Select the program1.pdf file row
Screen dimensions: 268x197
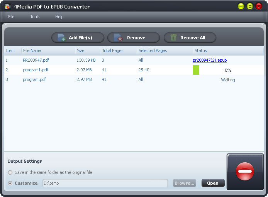pyautogui.click(x=134, y=70)
